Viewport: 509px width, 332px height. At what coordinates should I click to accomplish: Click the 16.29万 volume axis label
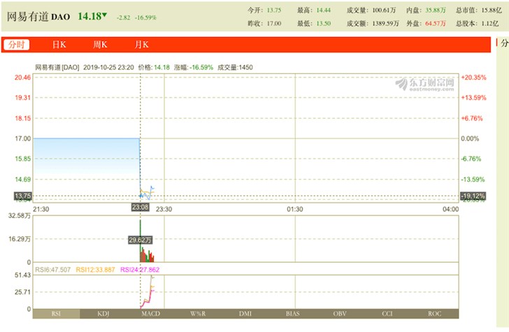[x=20, y=239]
